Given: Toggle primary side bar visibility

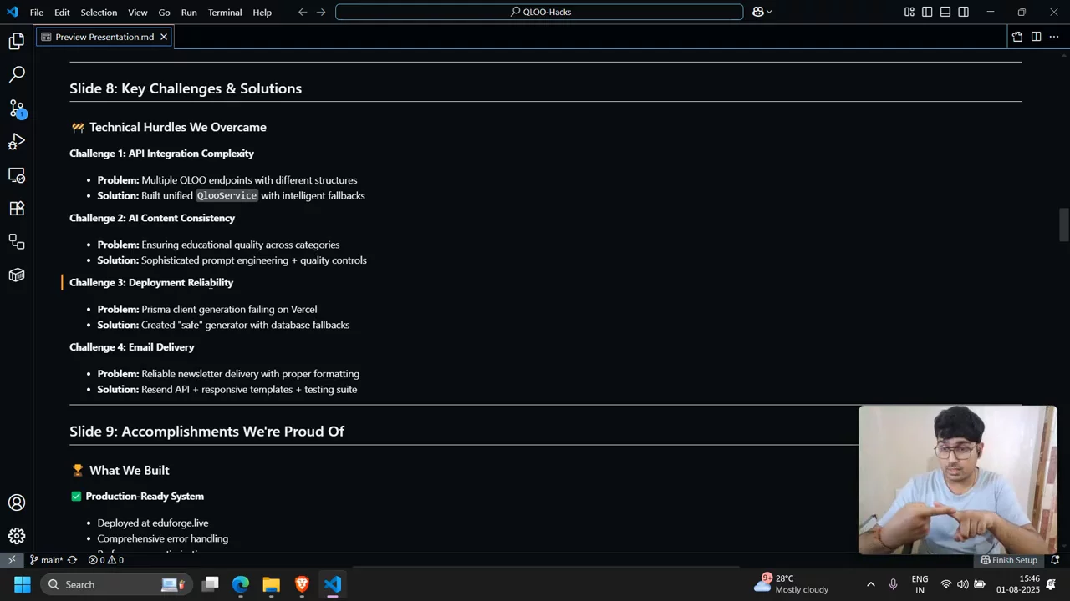Looking at the screenshot, I should [927, 12].
